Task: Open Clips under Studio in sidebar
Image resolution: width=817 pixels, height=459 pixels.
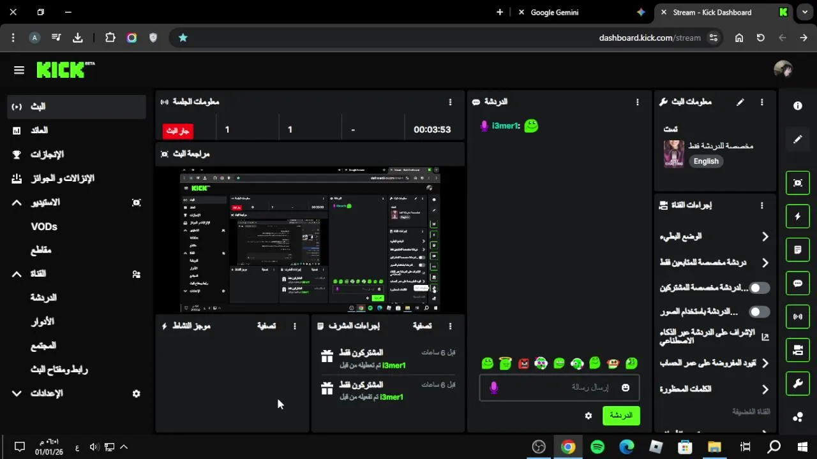Action: click(x=41, y=251)
